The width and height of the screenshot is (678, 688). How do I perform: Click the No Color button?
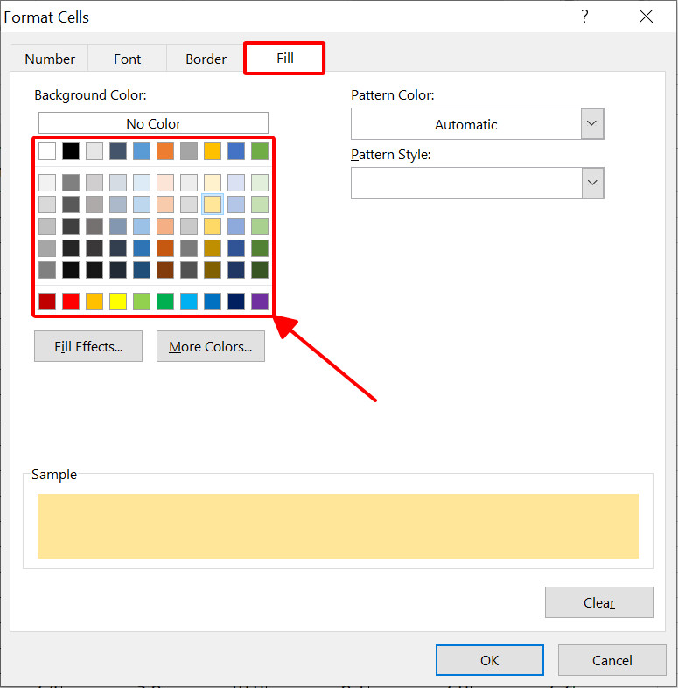[153, 123]
